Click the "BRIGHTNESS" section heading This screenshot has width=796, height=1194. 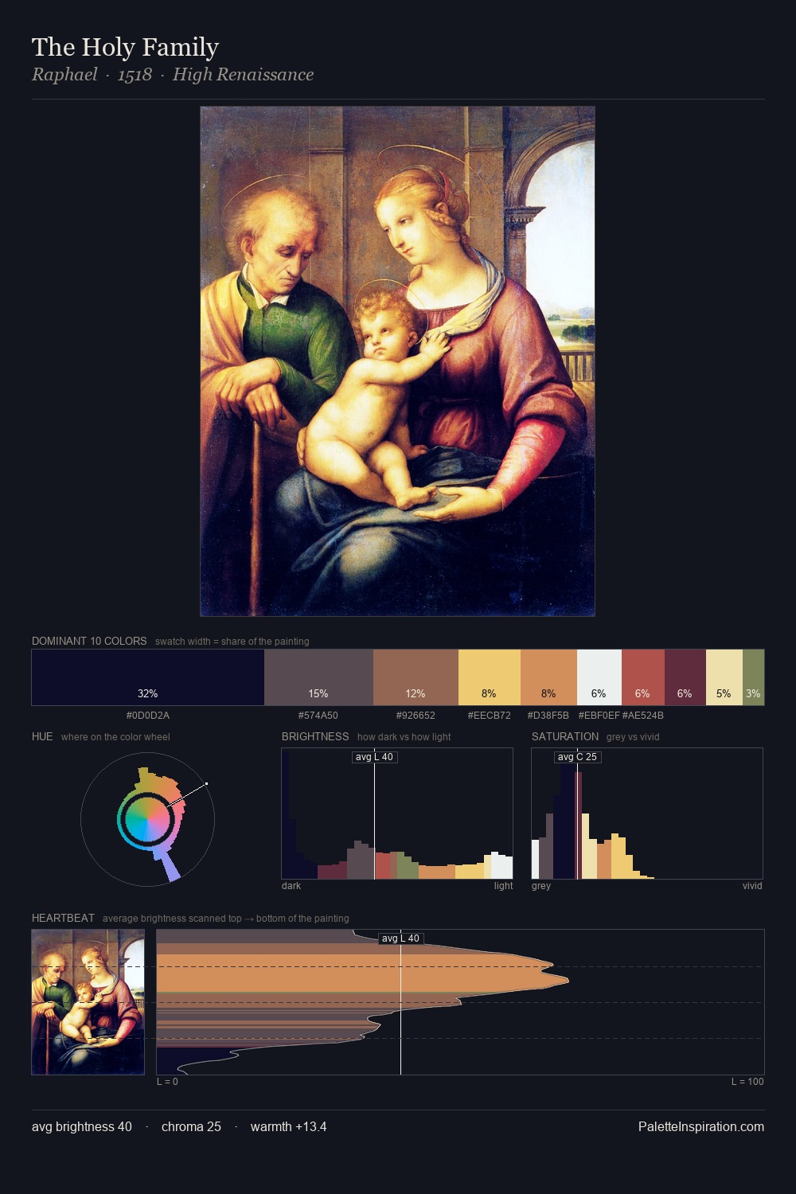tap(315, 736)
